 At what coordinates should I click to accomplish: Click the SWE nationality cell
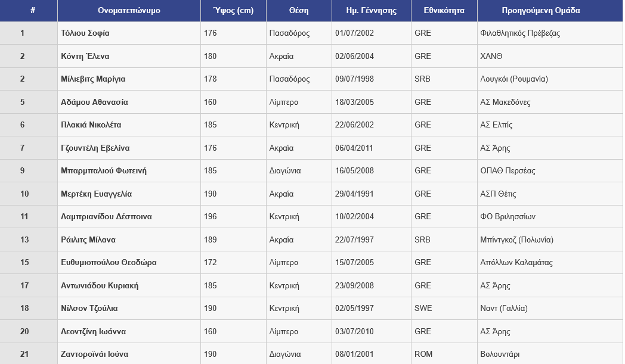pos(423,309)
